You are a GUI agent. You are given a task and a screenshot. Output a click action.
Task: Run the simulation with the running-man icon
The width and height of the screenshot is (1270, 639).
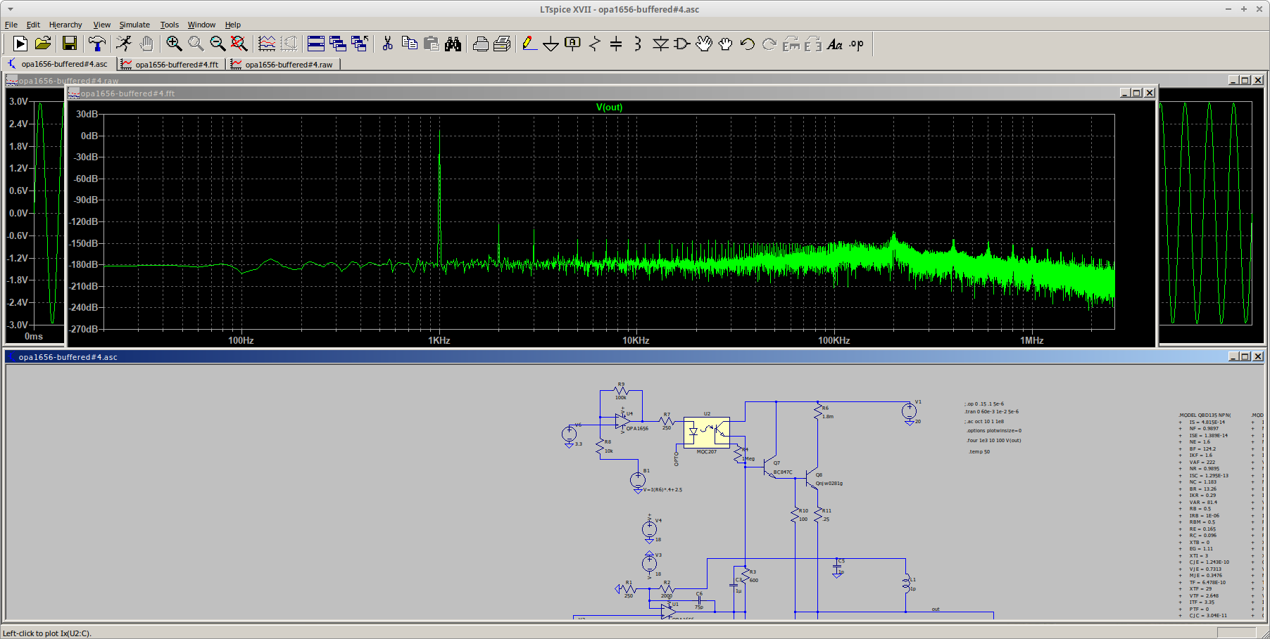tap(124, 44)
